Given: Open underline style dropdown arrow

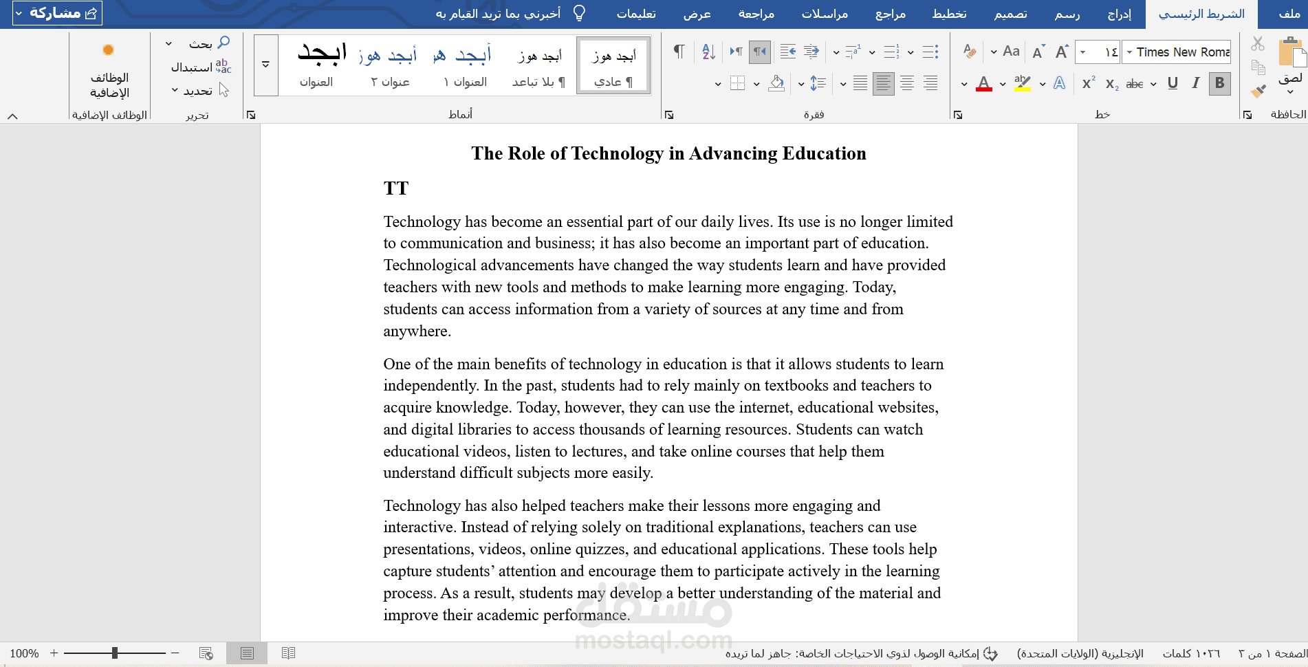Looking at the screenshot, I should point(1153,84).
